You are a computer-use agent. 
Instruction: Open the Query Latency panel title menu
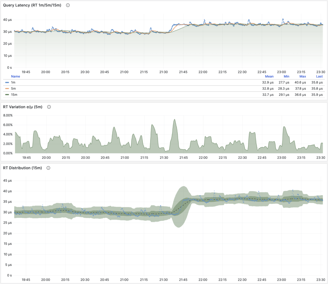(32, 5)
